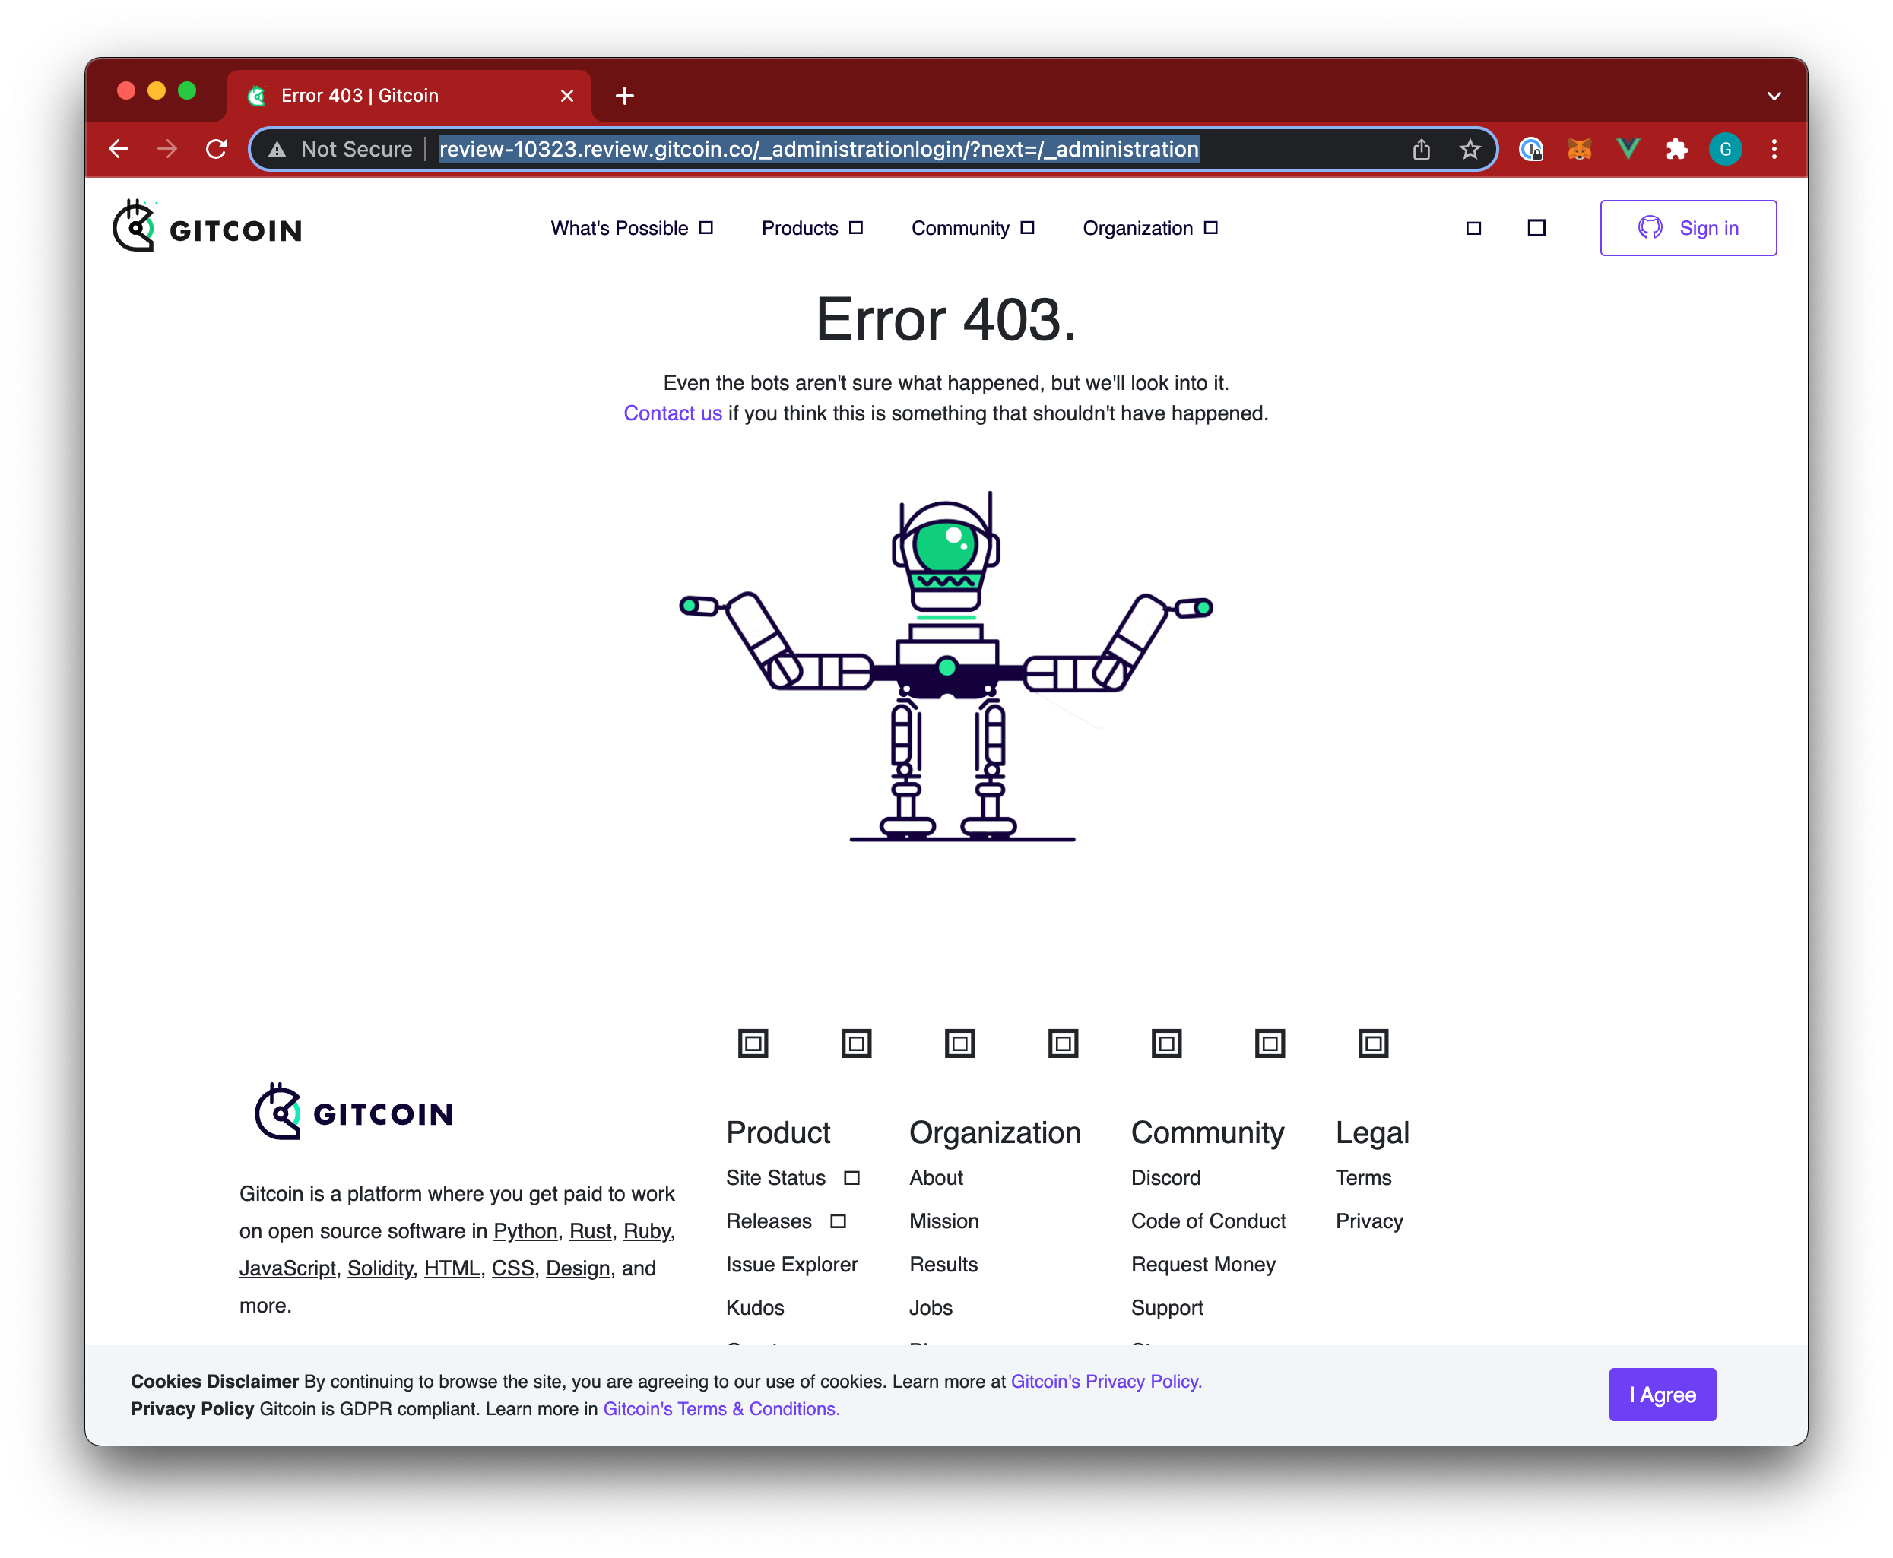This screenshot has height=1558, width=1893.
Task: Follow the Ruby link in the description
Action: tap(647, 1230)
